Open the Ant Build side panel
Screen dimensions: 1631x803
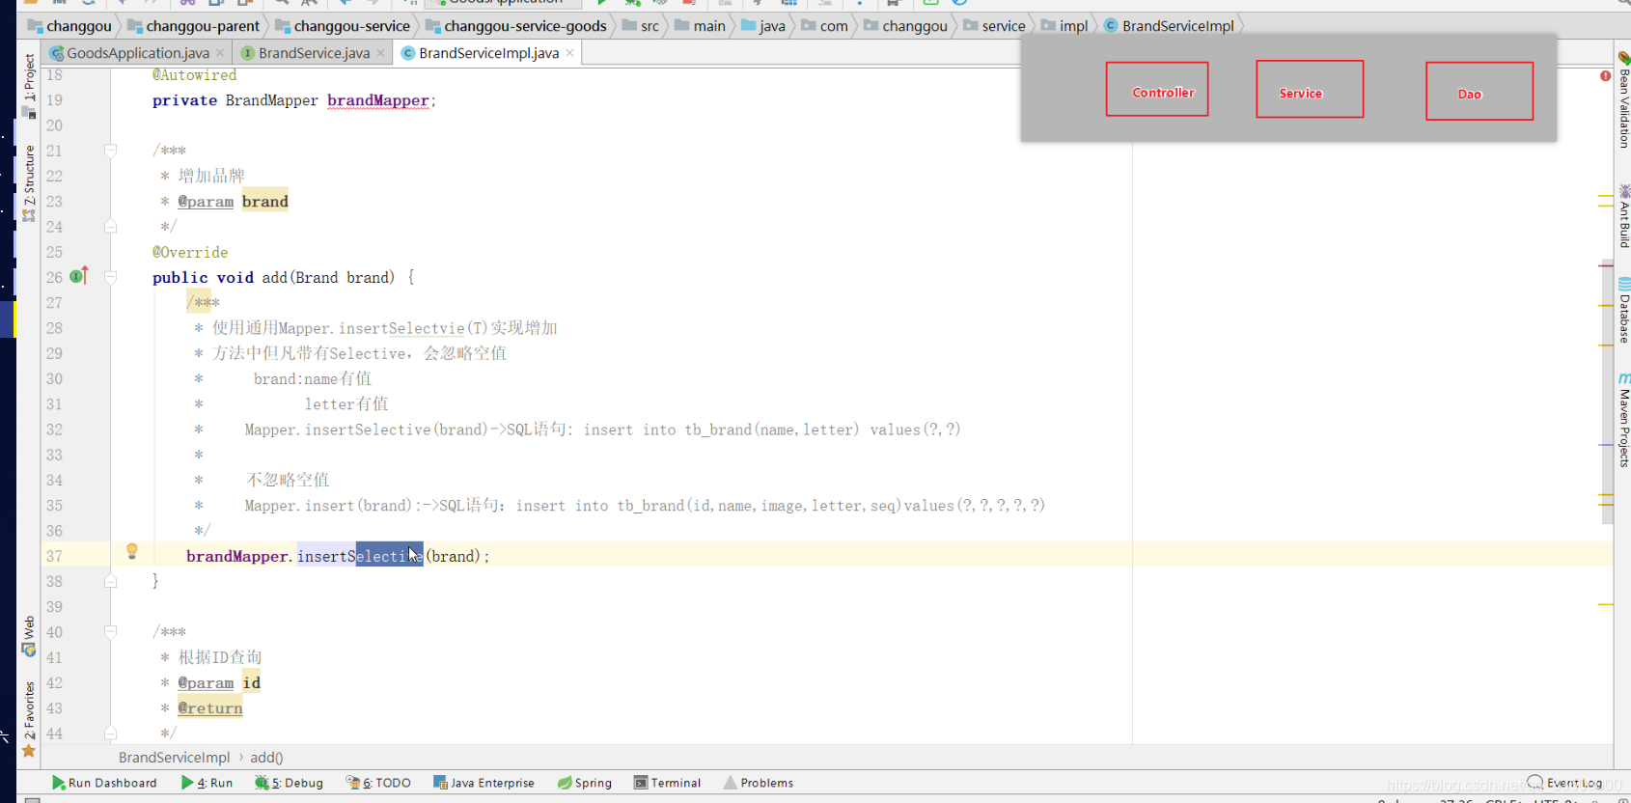click(1623, 216)
